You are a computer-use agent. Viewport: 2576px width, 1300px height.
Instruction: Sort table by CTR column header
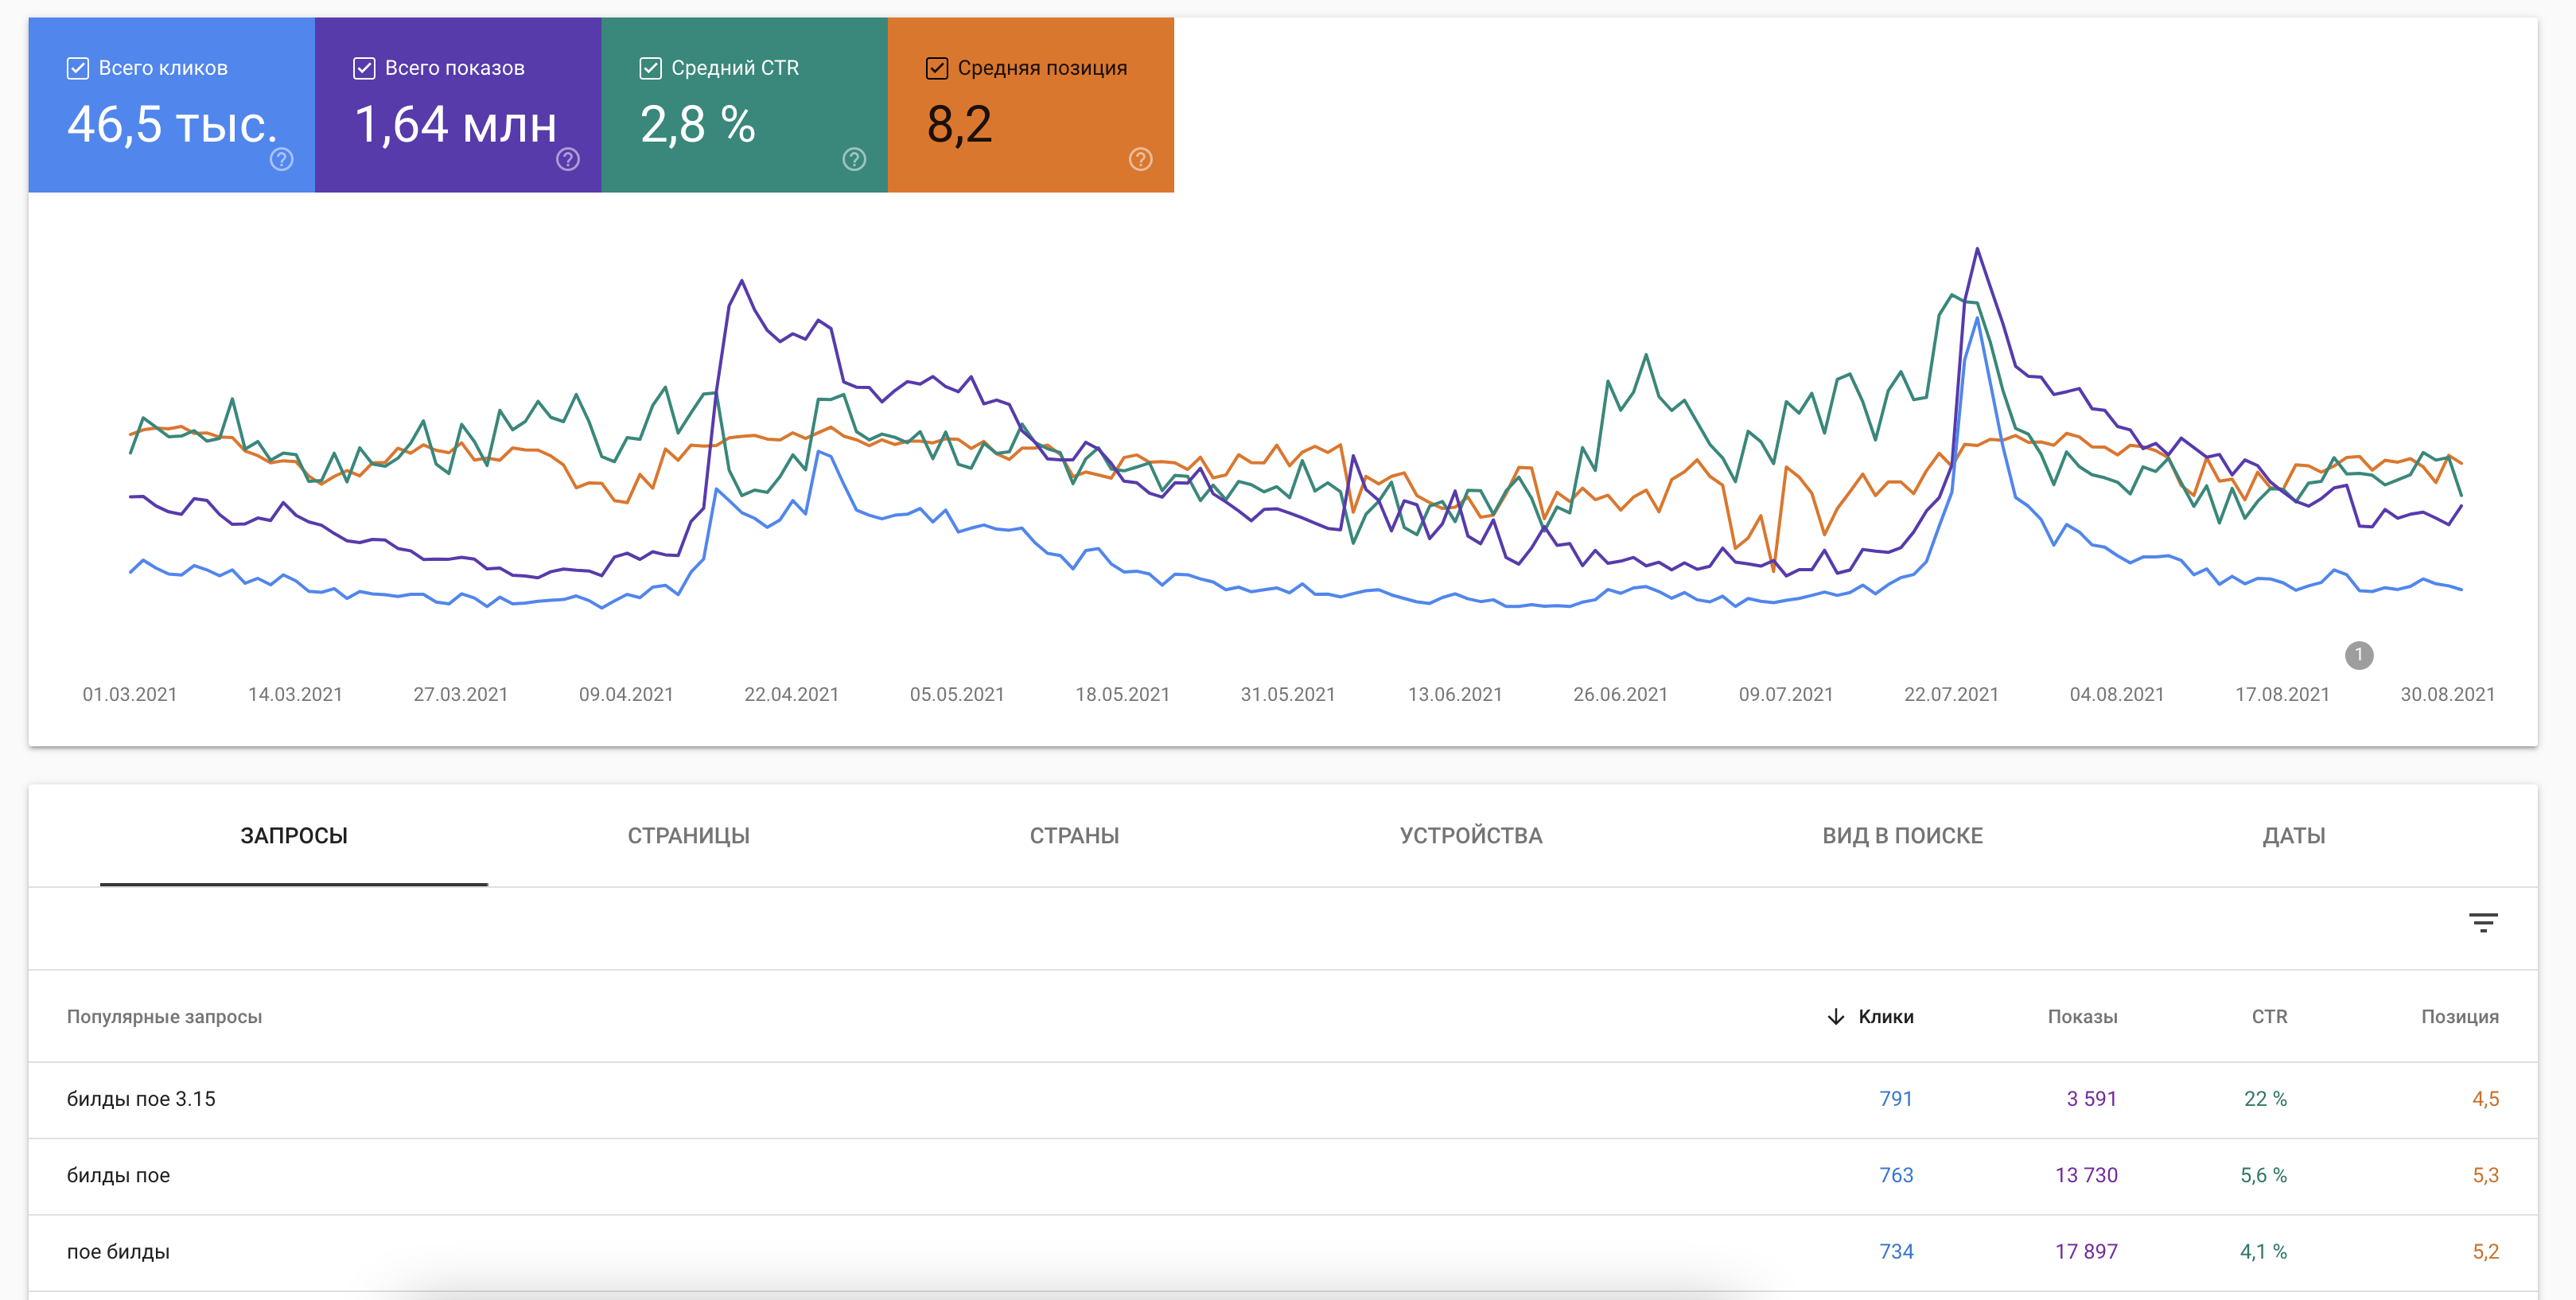[x=2268, y=1017]
